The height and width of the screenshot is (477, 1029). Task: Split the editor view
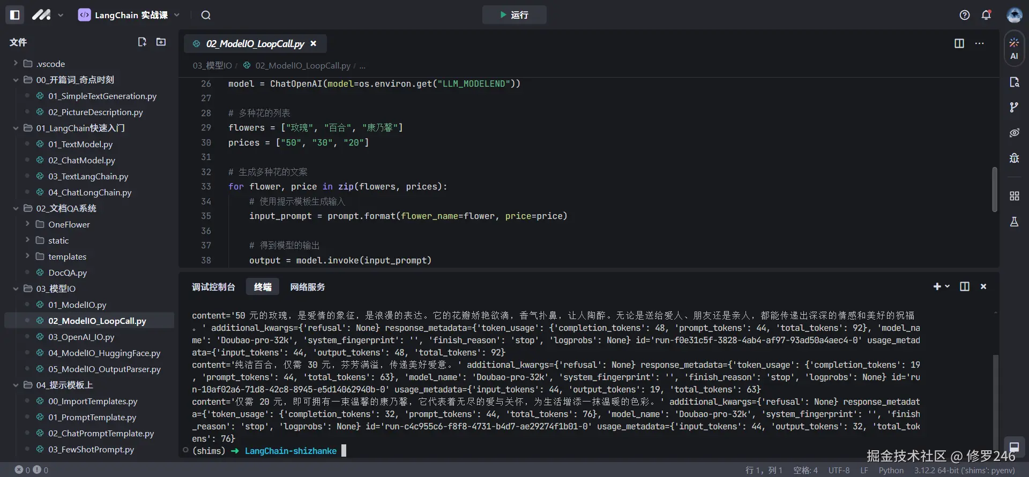pos(959,43)
